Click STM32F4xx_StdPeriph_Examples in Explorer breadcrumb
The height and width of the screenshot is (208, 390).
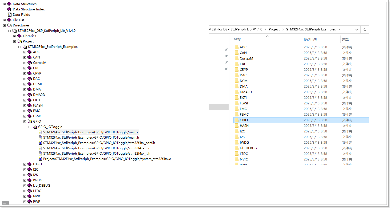[311, 29]
